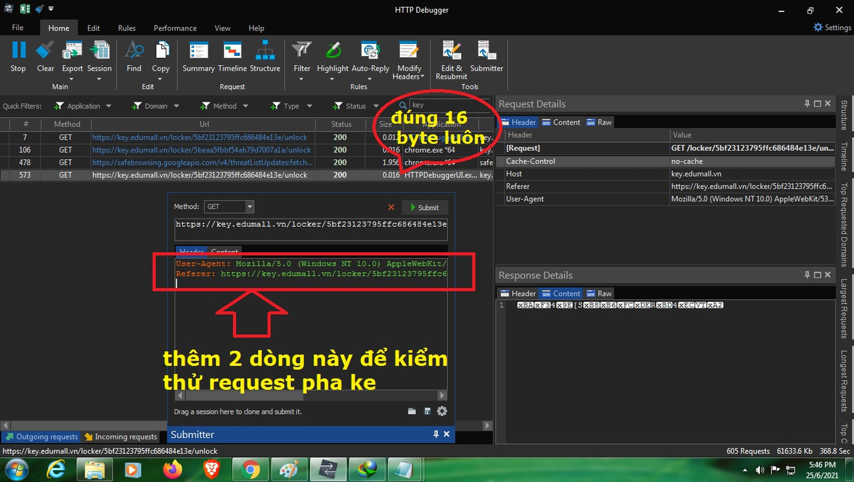Open the Help ribbon tab
Screen dimensions: 854x482
pyautogui.click(x=256, y=28)
